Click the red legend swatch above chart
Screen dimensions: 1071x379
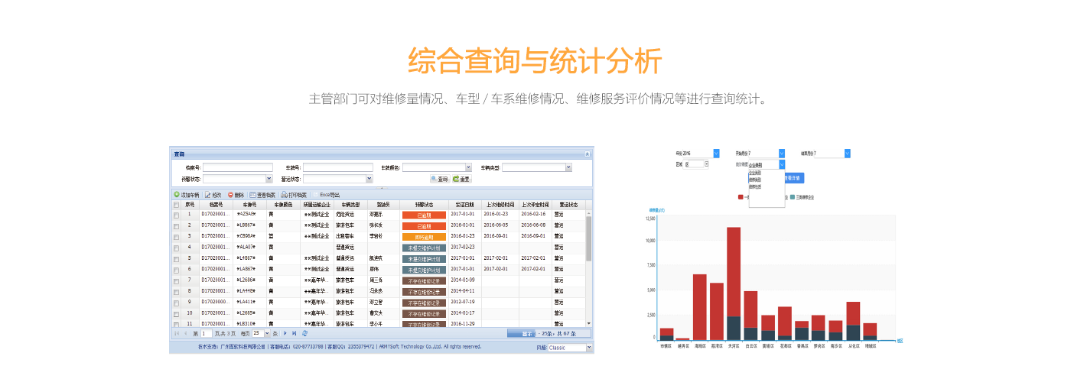click(x=741, y=196)
